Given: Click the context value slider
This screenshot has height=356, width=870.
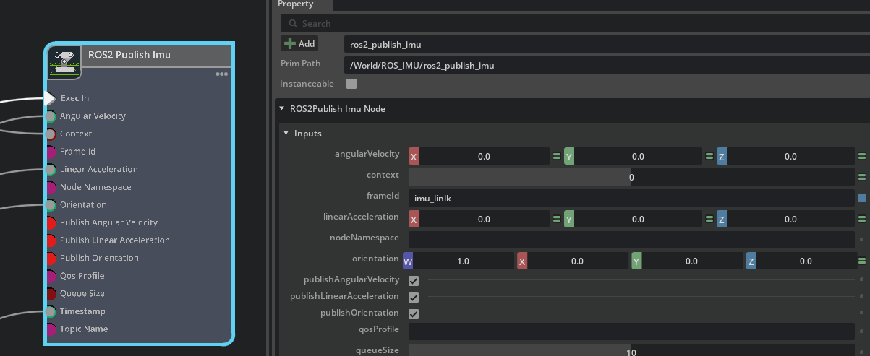Looking at the screenshot, I should click(631, 177).
